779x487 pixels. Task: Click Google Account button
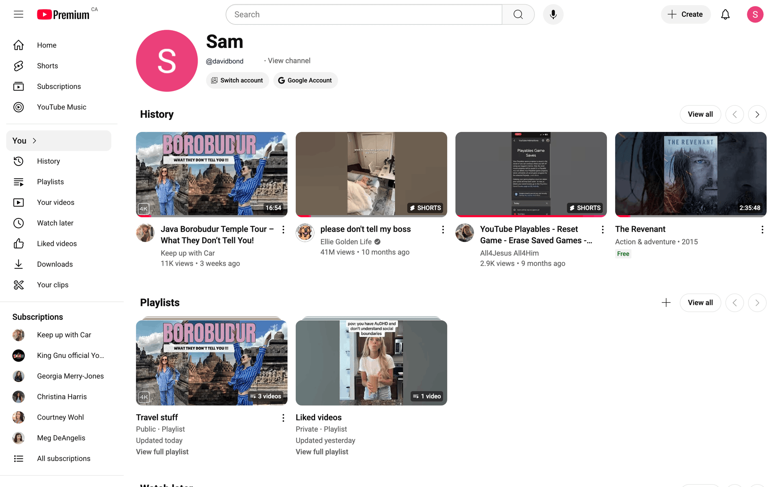pos(305,80)
